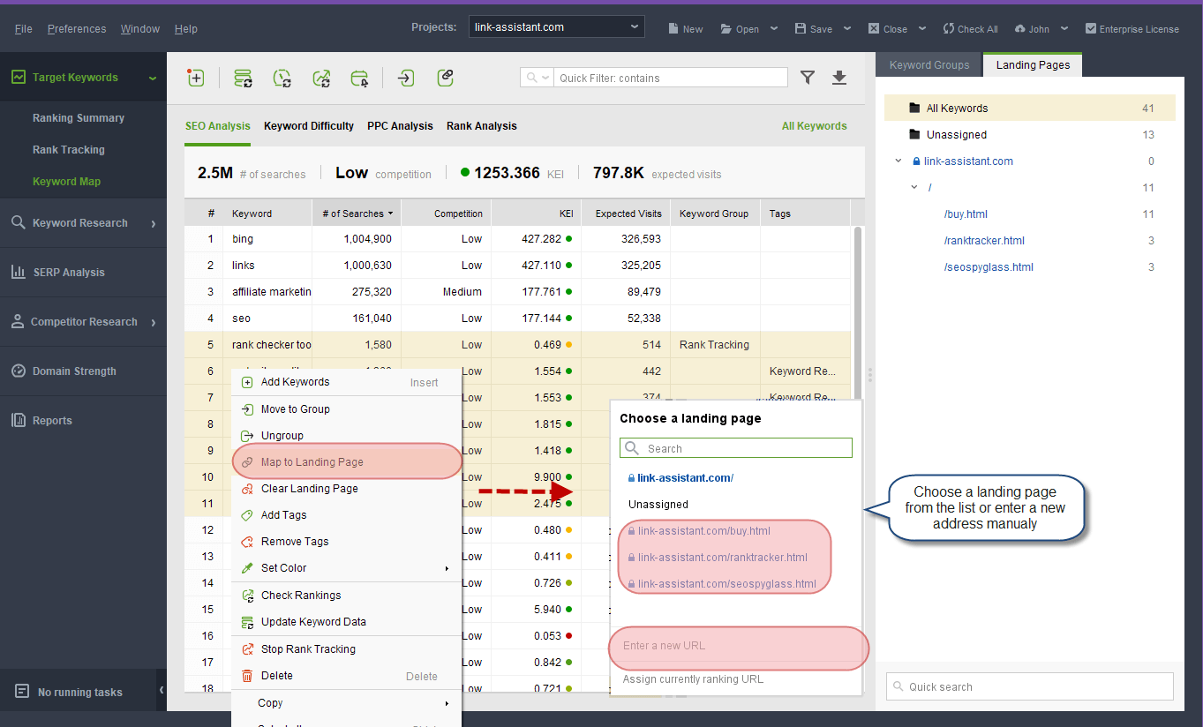
Task: Sort by the # of Searches column header
Action: click(357, 214)
